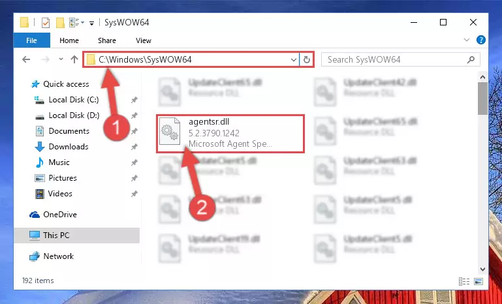The image size is (502, 304).
Task: Go back with the left arrow button
Action: (x=26, y=59)
